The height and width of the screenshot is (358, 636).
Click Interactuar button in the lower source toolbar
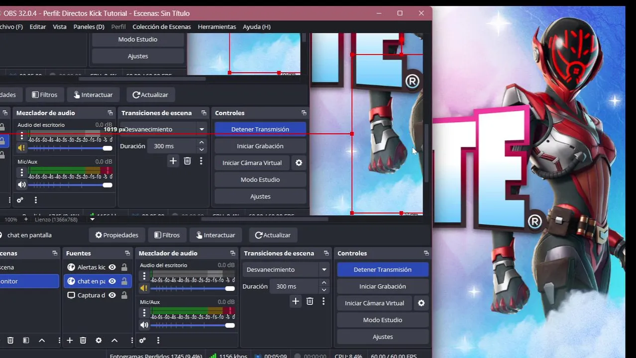(x=215, y=235)
